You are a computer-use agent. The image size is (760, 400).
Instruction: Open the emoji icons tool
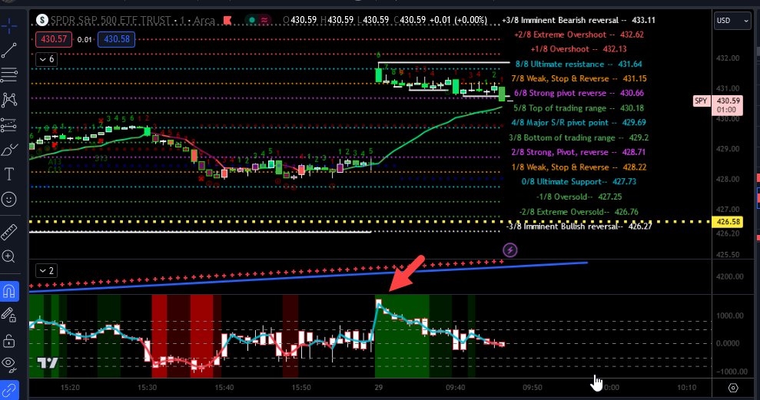point(8,199)
